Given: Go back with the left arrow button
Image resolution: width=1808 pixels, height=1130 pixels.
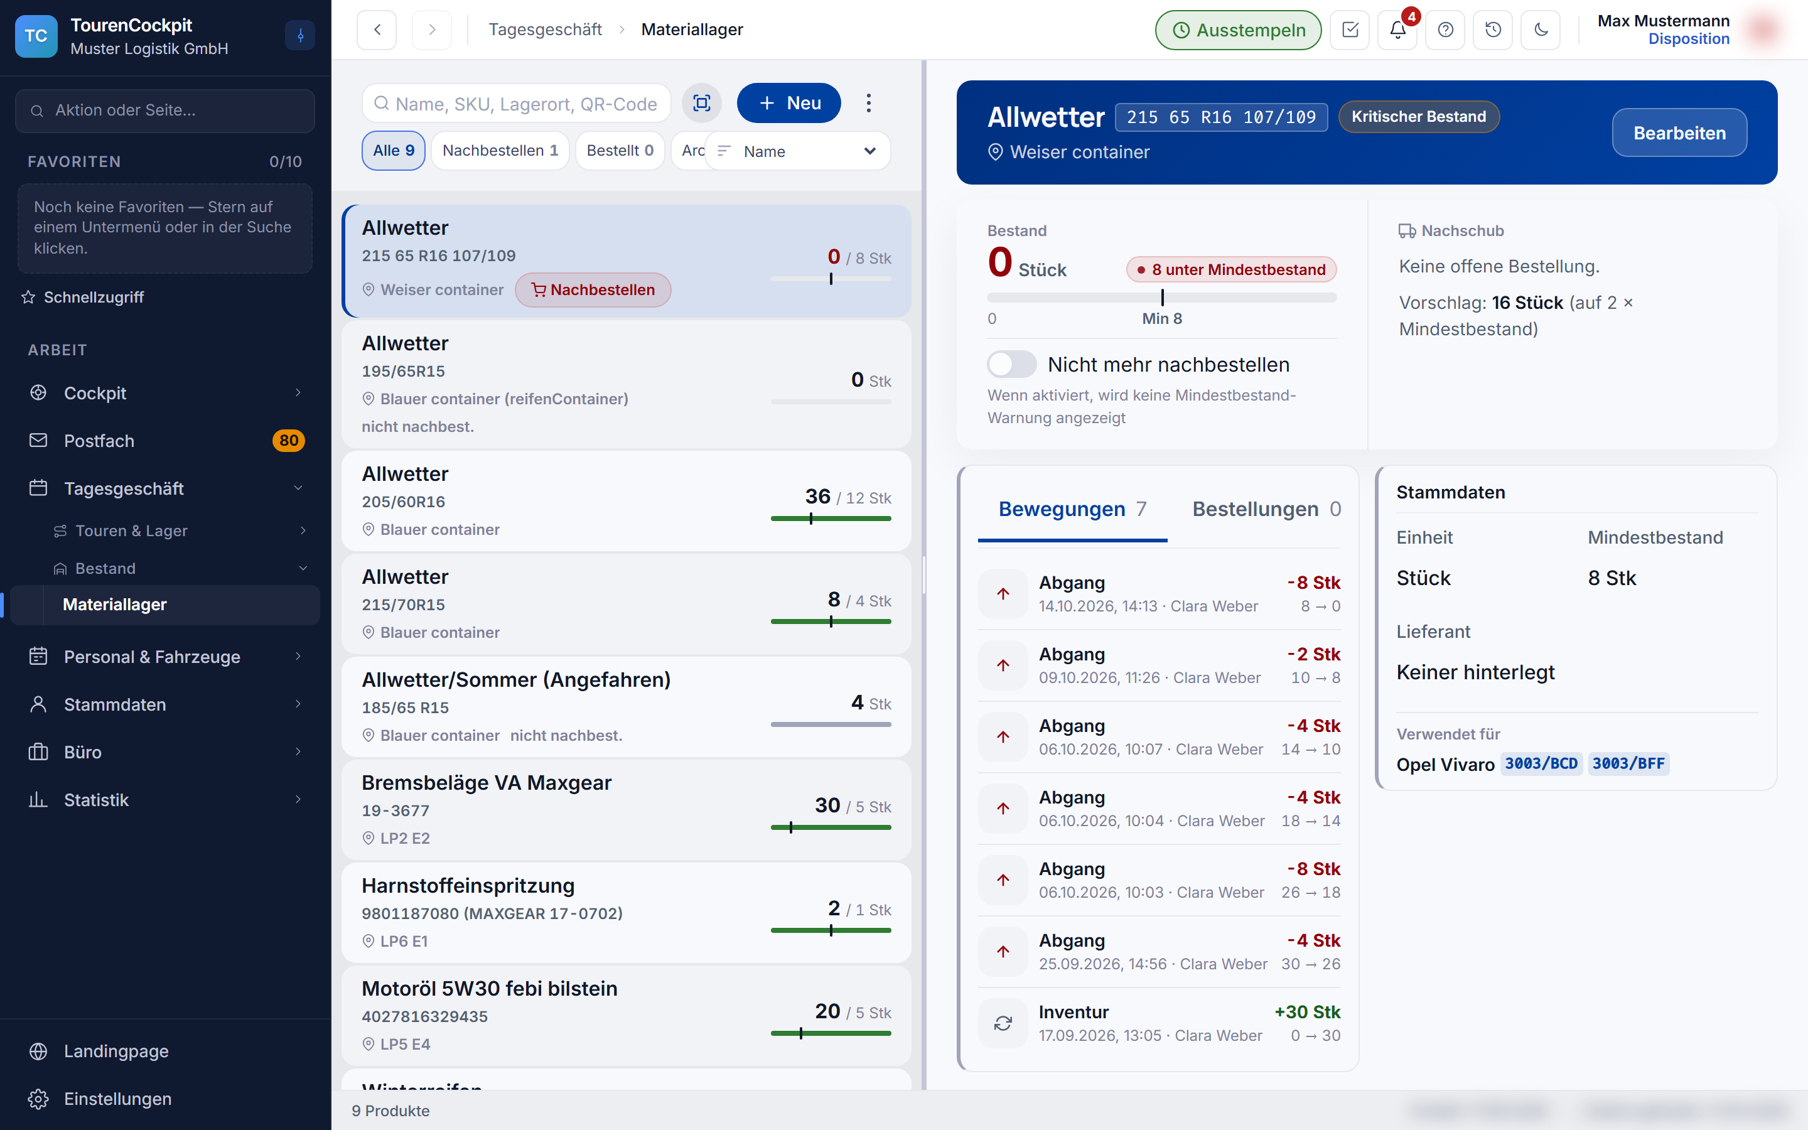Looking at the screenshot, I should pos(377,30).
